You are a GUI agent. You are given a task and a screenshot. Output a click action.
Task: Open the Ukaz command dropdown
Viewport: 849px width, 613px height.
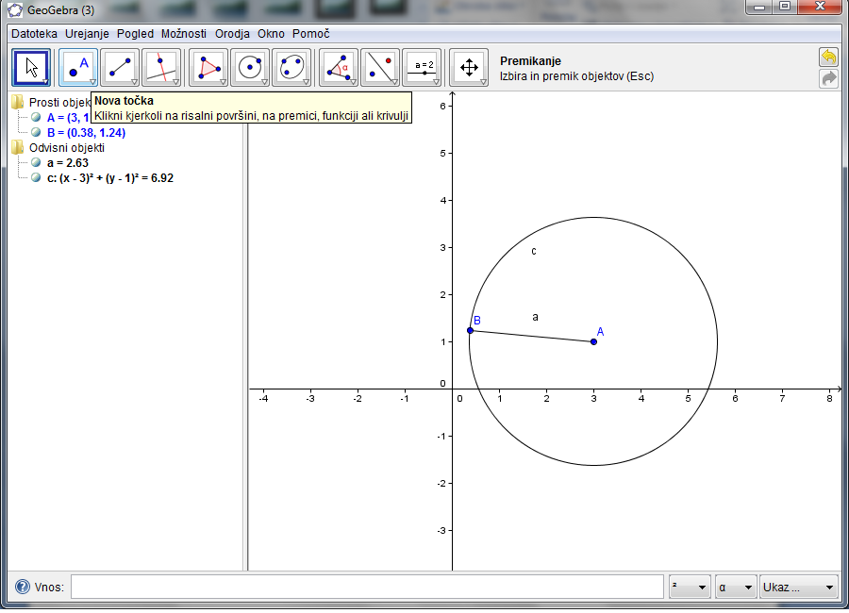pos(799,587)
